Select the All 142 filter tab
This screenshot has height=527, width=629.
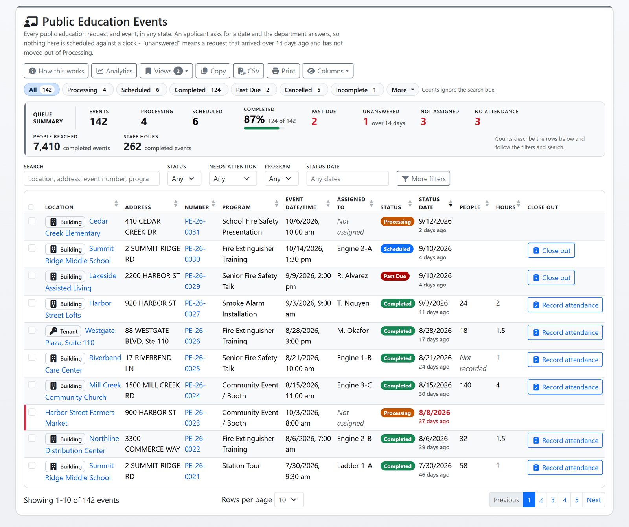tap(41, 90)
